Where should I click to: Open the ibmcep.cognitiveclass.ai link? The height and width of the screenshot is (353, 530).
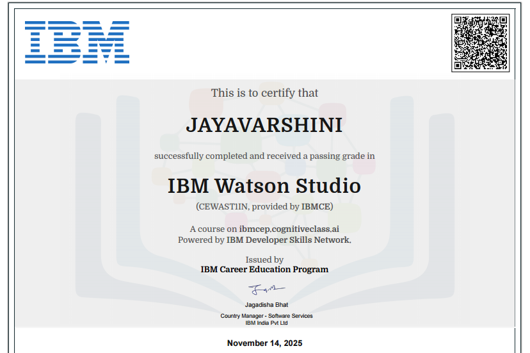289,229
